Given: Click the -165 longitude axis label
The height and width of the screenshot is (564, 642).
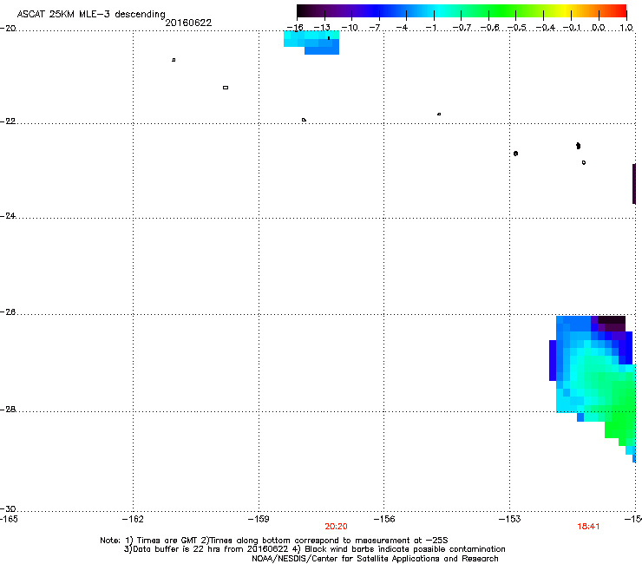Looking at the screenshot, I should [9, 520].
